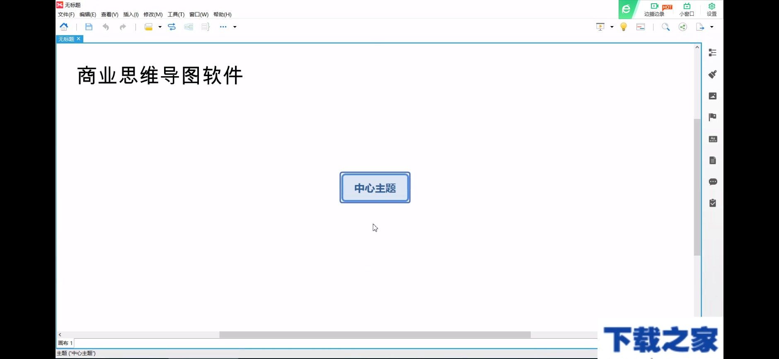Open the search magnifier

click(x=666, y=27)
